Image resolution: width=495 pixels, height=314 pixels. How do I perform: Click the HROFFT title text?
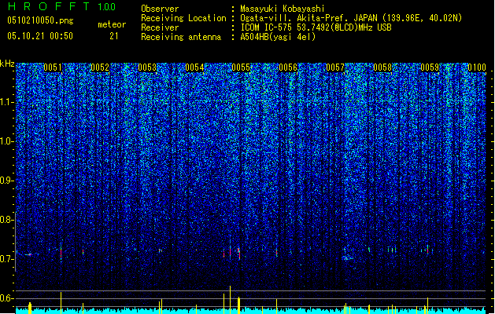[49, 6]
